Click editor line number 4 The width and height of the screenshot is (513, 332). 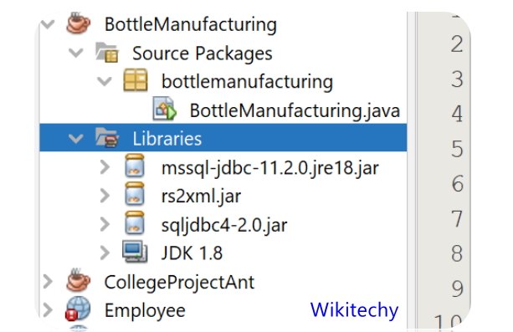[x=457, y=114]
